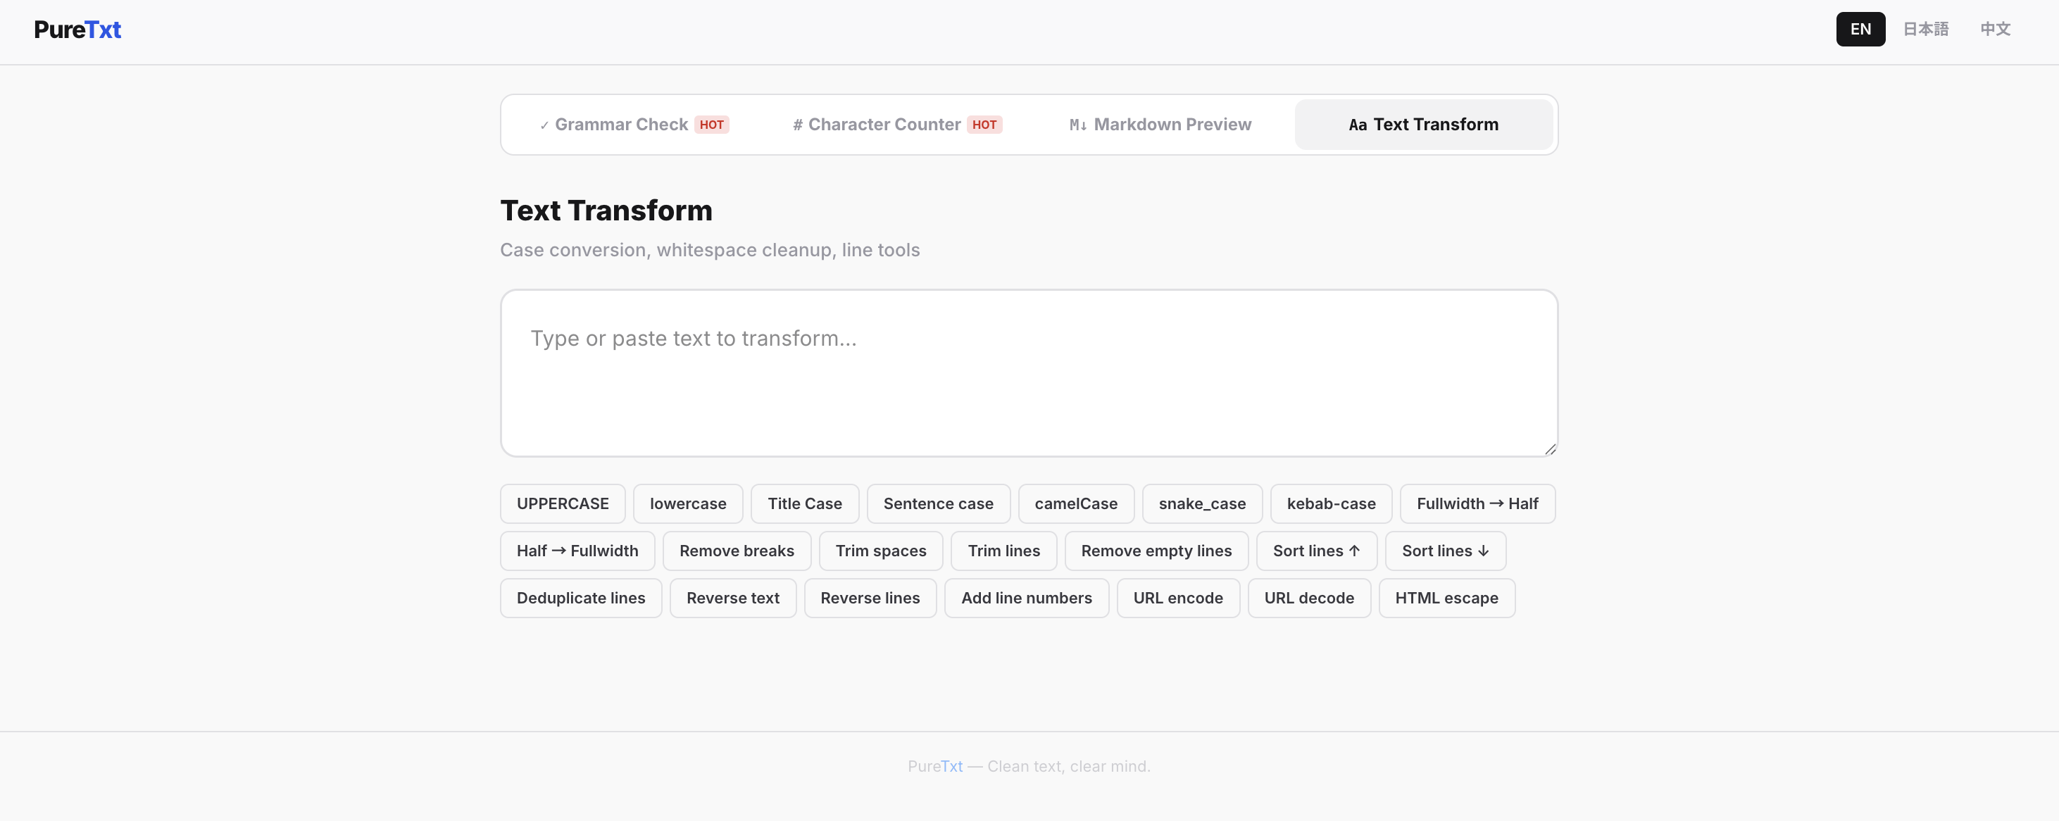Click the 'Case conversion, whitespace cleanup, line tools' subtitle

(710, 250)
